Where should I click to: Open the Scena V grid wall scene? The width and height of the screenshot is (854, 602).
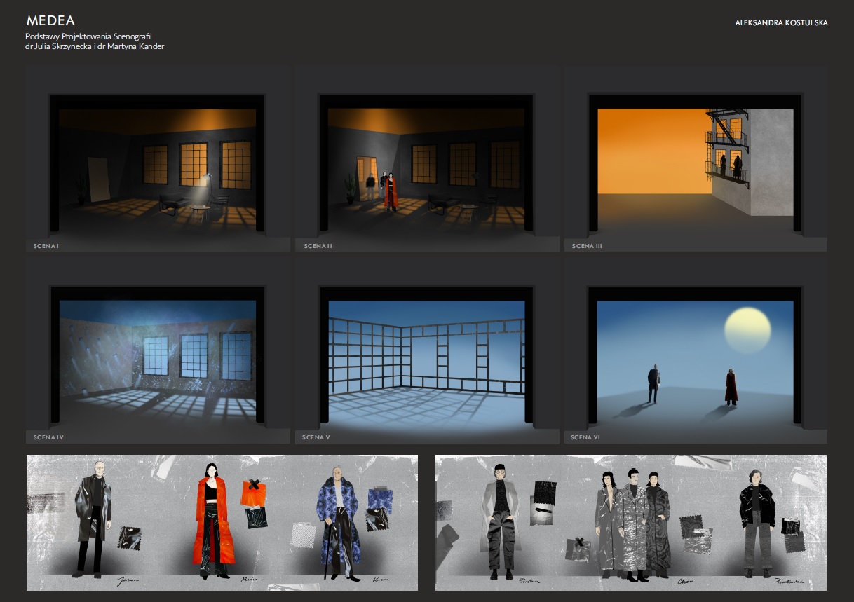tap(426, 355)
